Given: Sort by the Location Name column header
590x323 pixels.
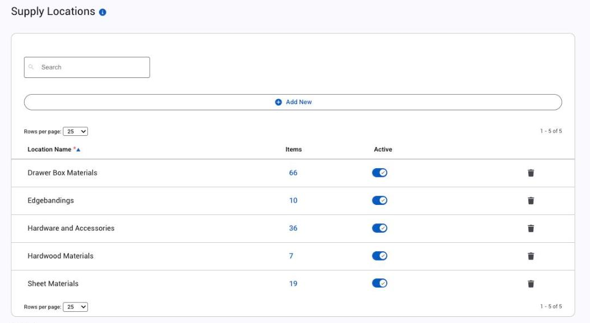Looking at the screenshot, I should pos(50,149).
